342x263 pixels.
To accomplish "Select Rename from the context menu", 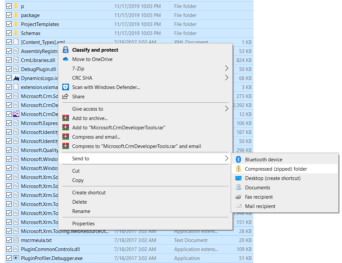I will pyautogui.click(x=81, y=211).
